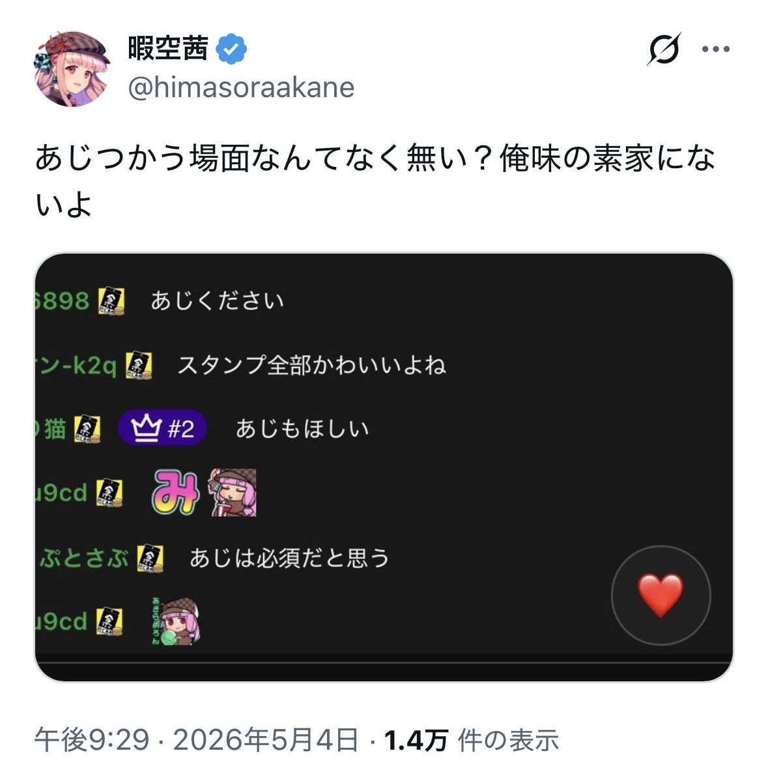Click the member badge next to ン-k2q

pos(139,365)
